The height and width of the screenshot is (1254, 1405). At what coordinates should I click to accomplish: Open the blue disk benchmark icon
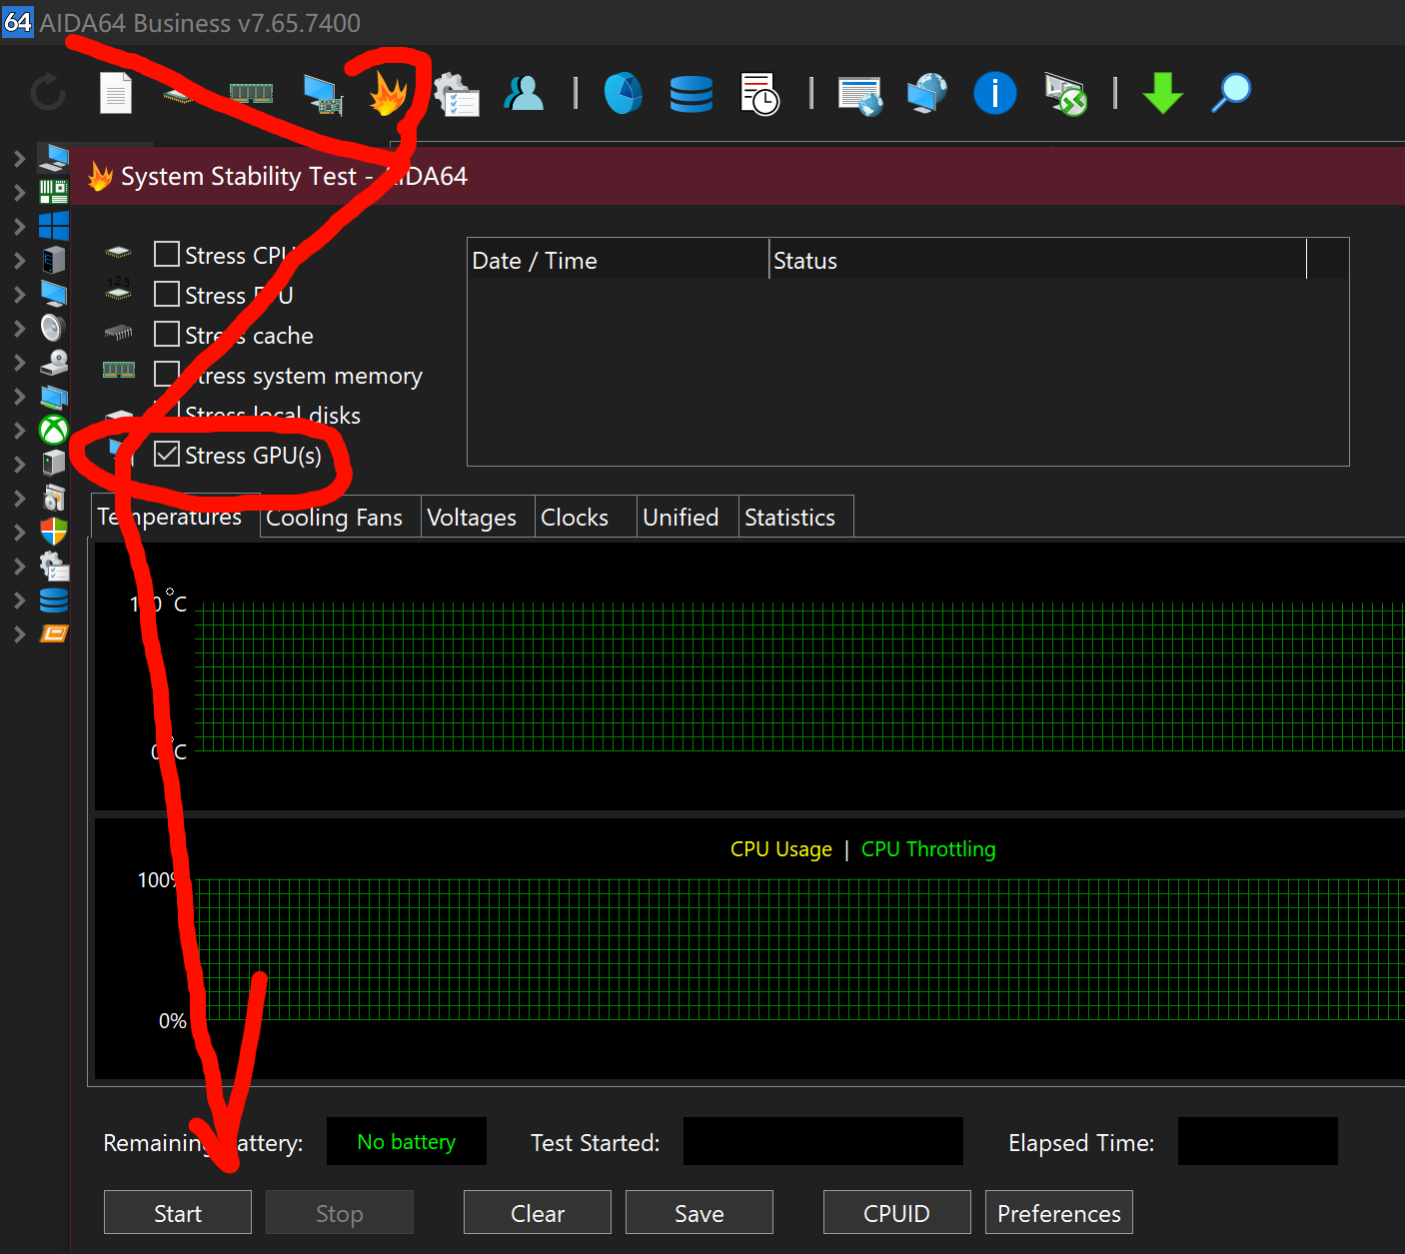(x=623, y=94)
